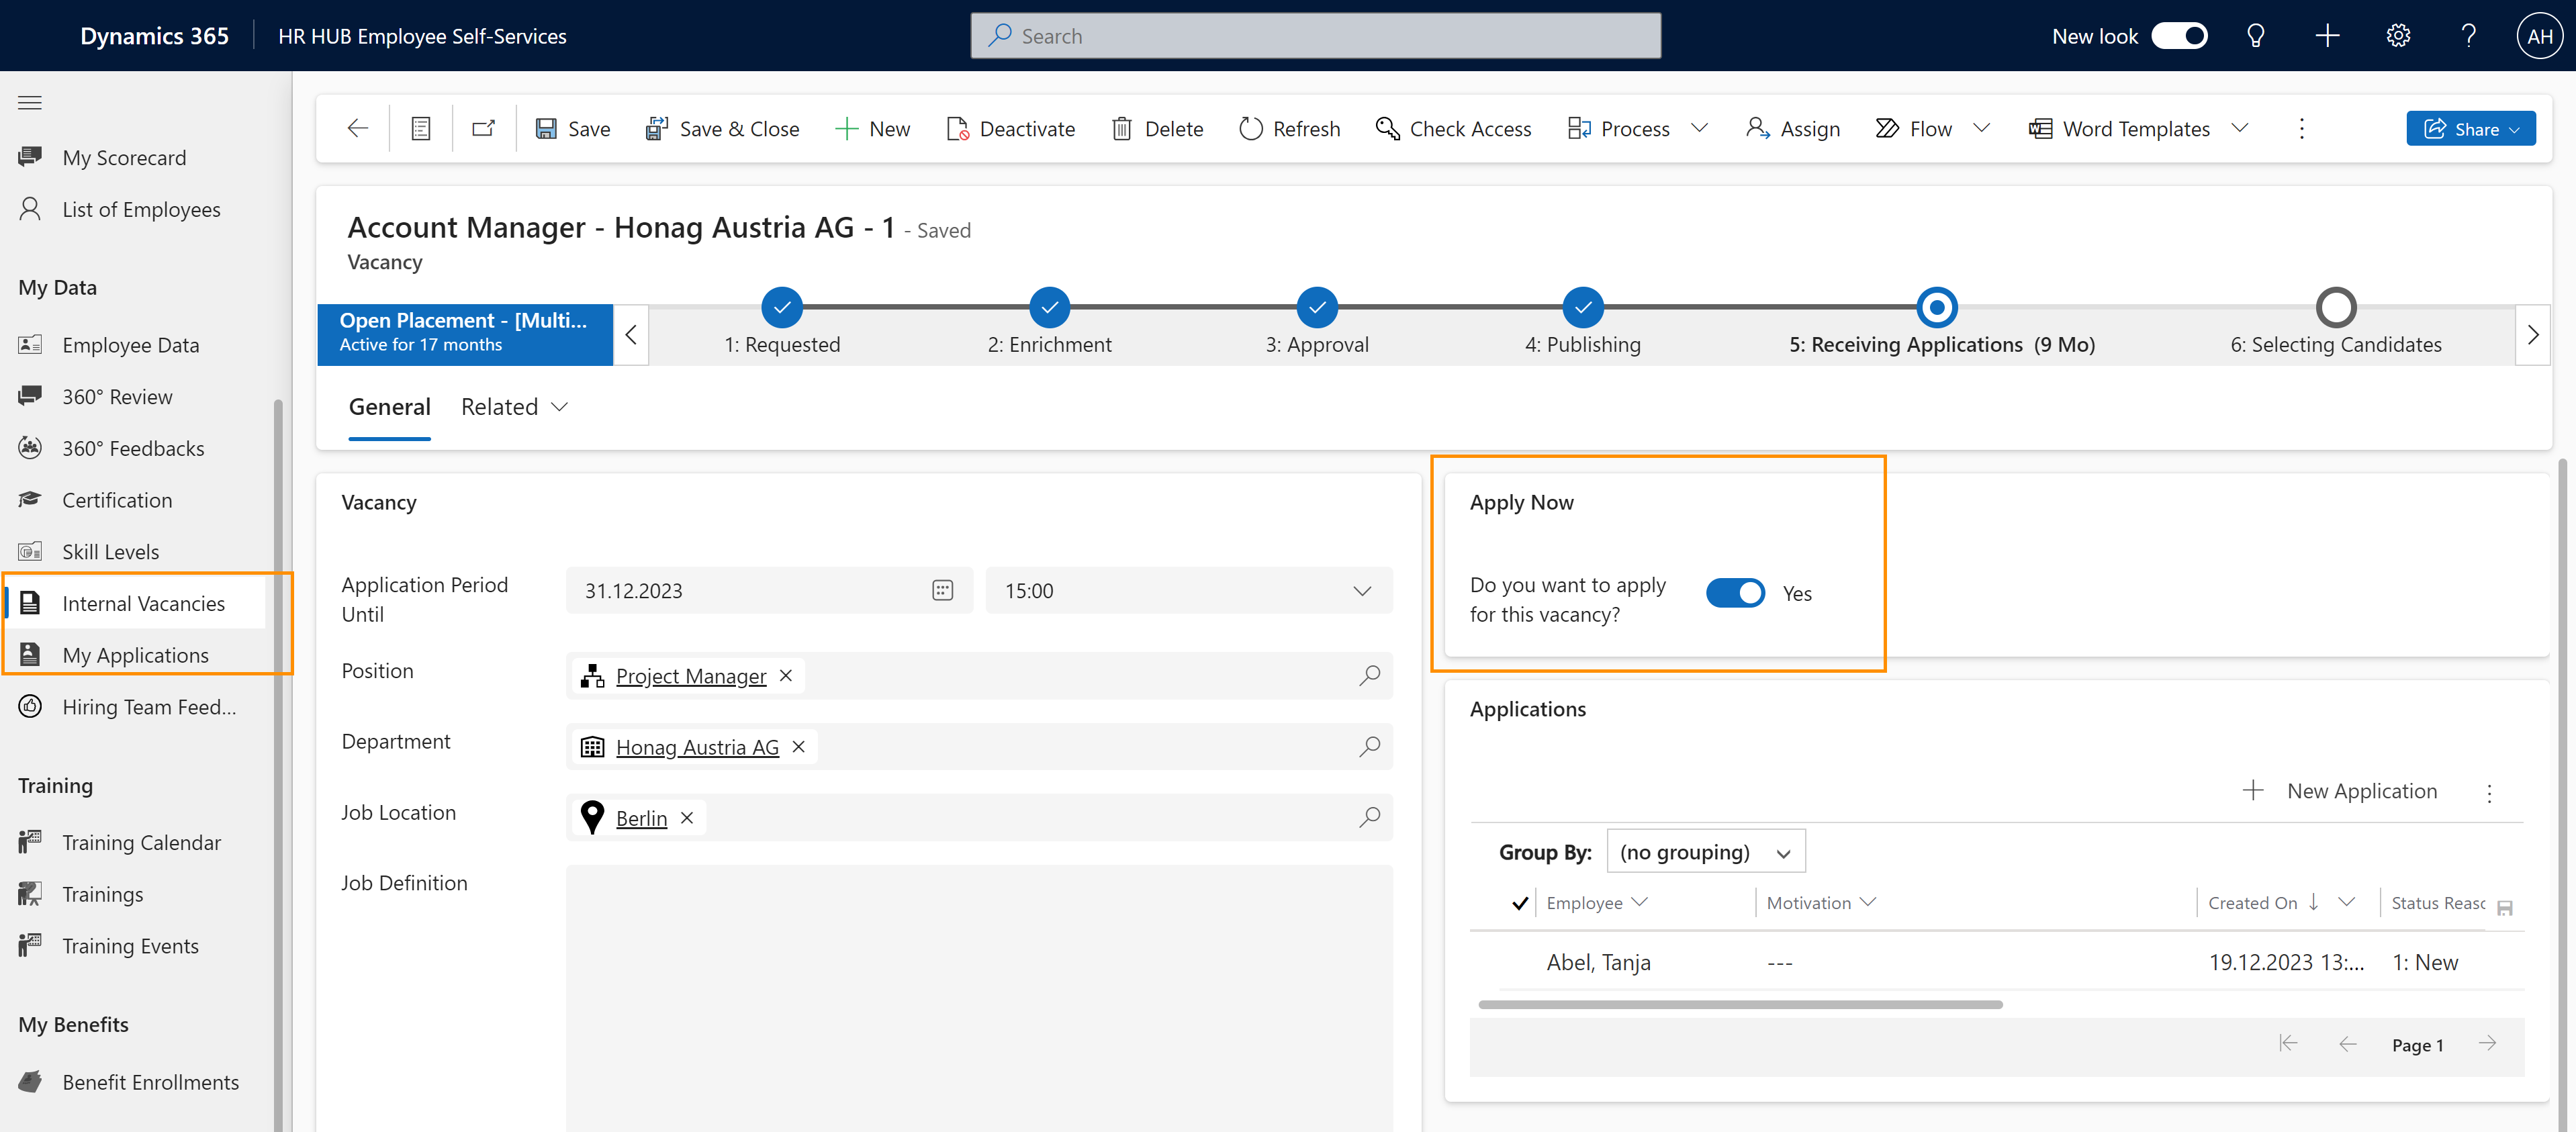Click the global Search box
Screen dimensions: 2576x1132
point(1315,36)
